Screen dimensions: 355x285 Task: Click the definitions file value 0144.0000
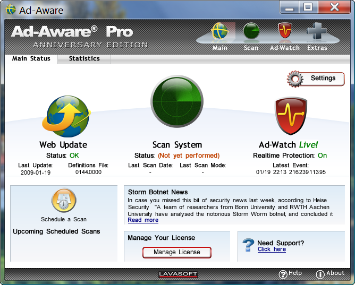(88, 172)
